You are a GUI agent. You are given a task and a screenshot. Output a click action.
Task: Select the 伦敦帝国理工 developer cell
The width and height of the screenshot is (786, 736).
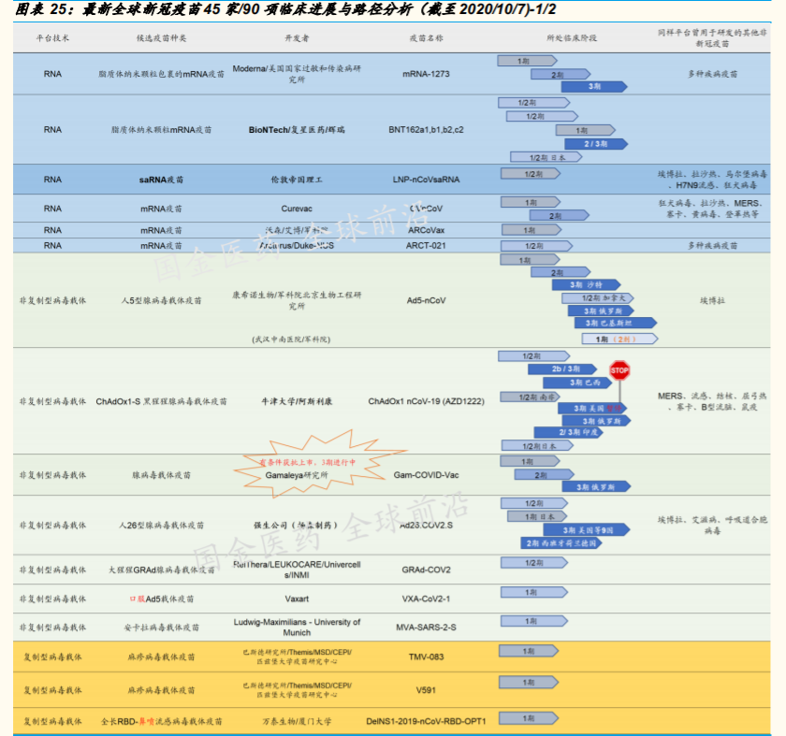(297, 180)
